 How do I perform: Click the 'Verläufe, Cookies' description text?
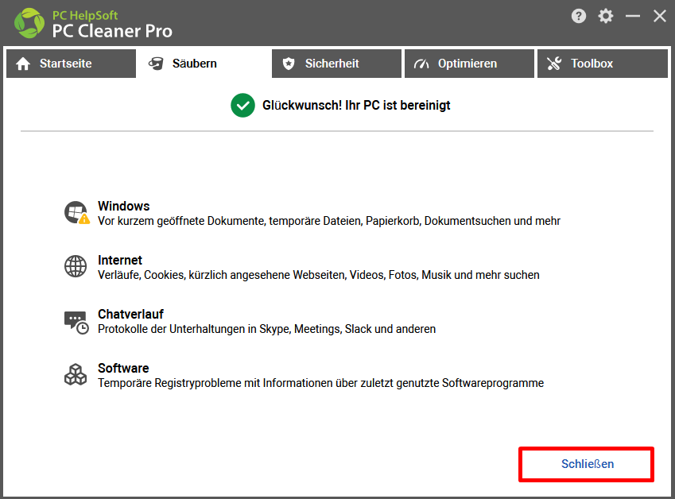[319, 275]
